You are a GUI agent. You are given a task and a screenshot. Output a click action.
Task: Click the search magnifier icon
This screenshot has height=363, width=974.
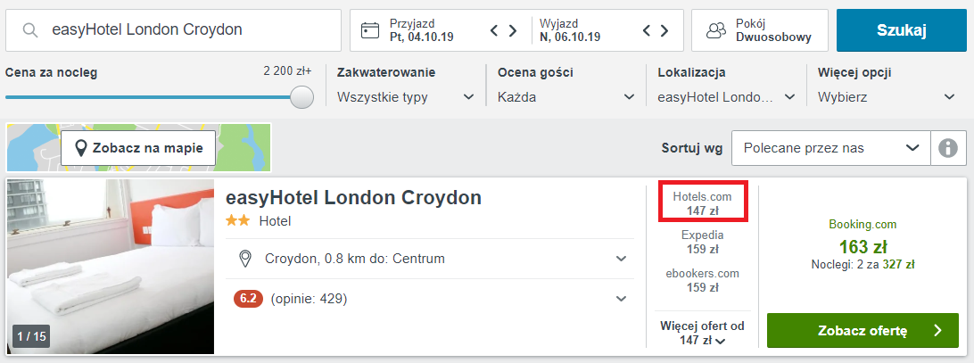click(30, 30)
